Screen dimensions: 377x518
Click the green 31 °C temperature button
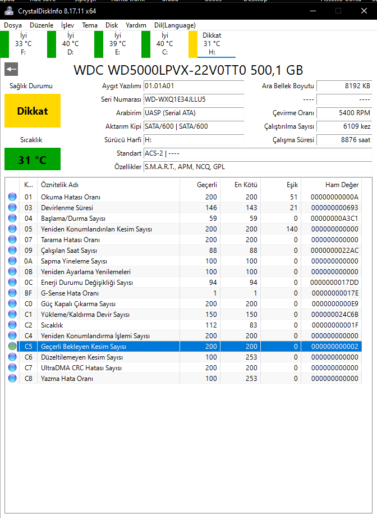(x=33, y=159)
